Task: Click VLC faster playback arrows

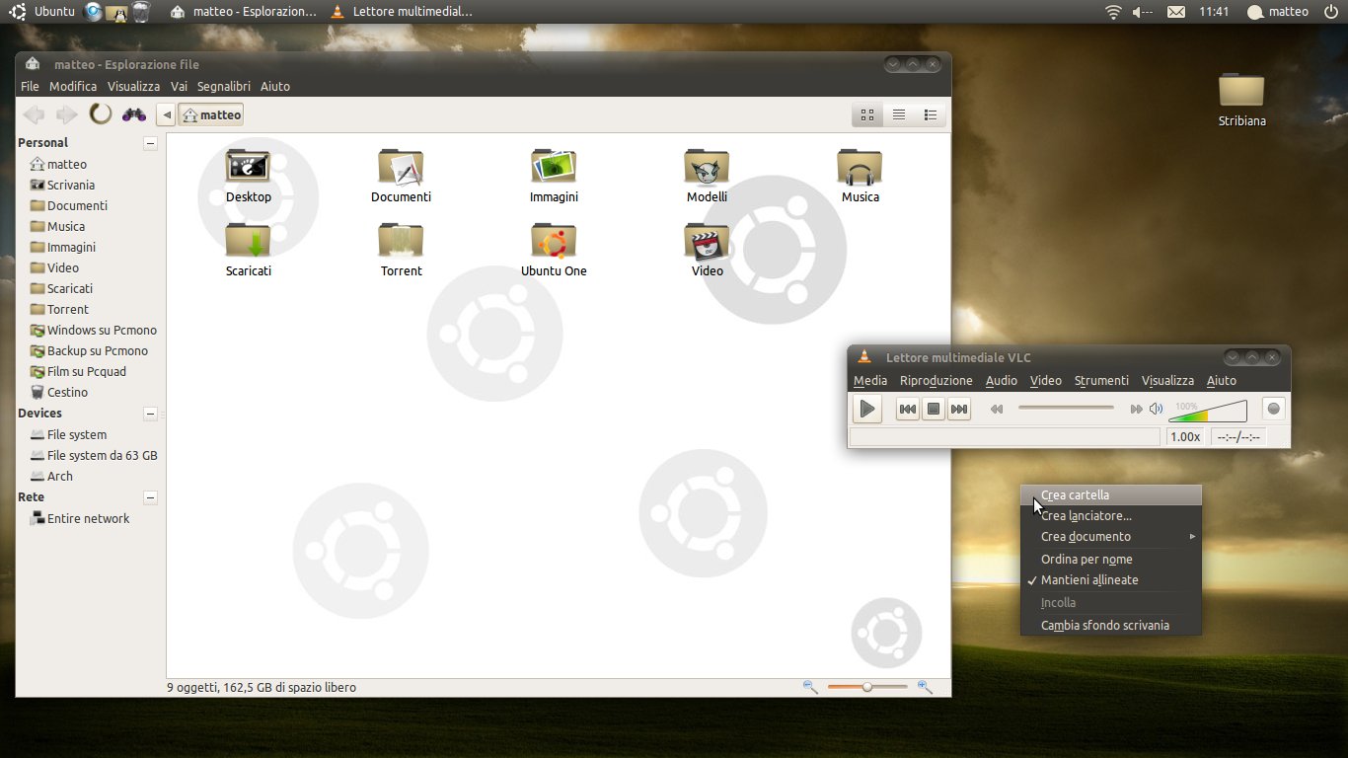Action: pos(1136,409)
